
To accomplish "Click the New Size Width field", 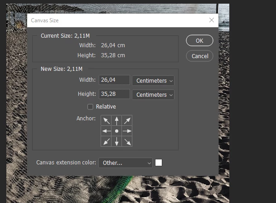I will (x=114, y=80).
